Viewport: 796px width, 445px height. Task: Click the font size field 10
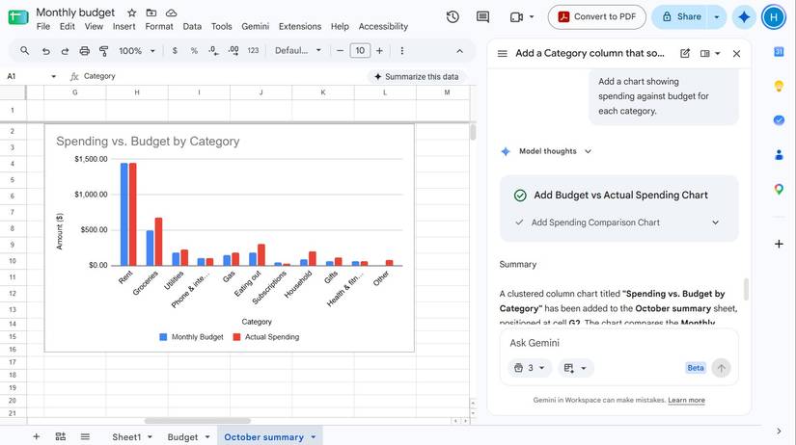point(360,51)
